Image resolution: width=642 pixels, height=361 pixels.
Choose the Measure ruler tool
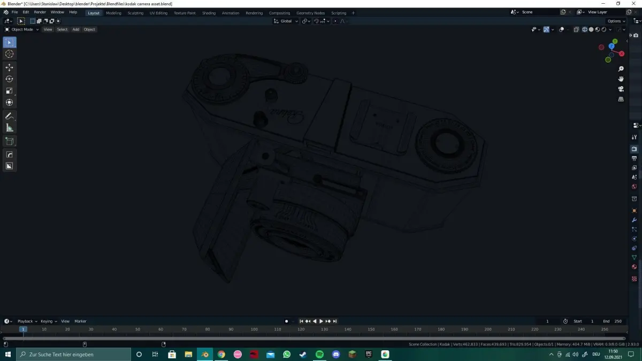pyautogui.click(x=9, y=128)
